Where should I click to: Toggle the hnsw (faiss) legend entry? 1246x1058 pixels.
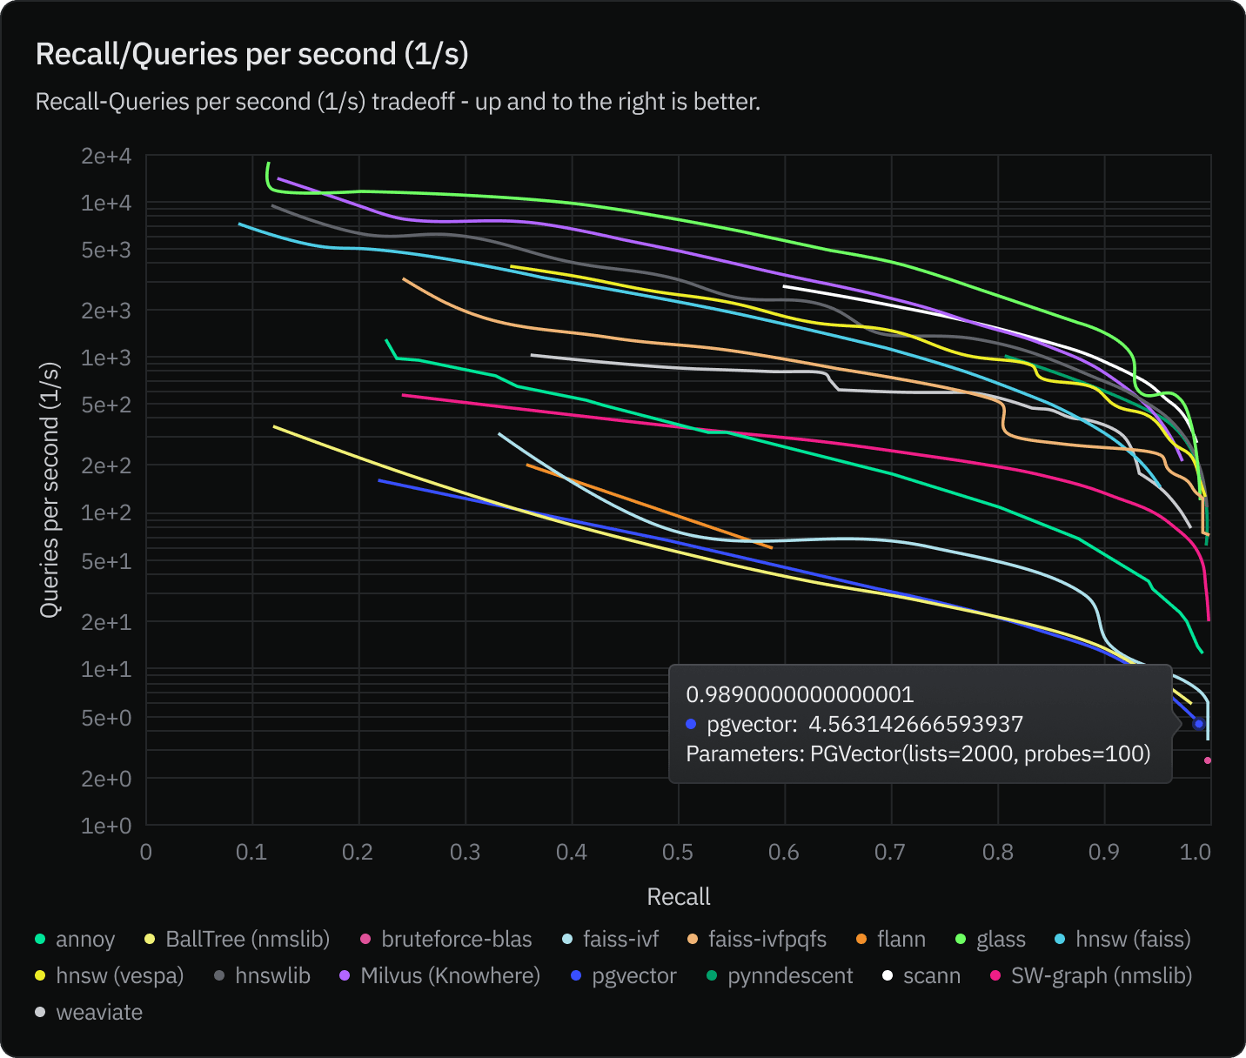pos(1122,940)
